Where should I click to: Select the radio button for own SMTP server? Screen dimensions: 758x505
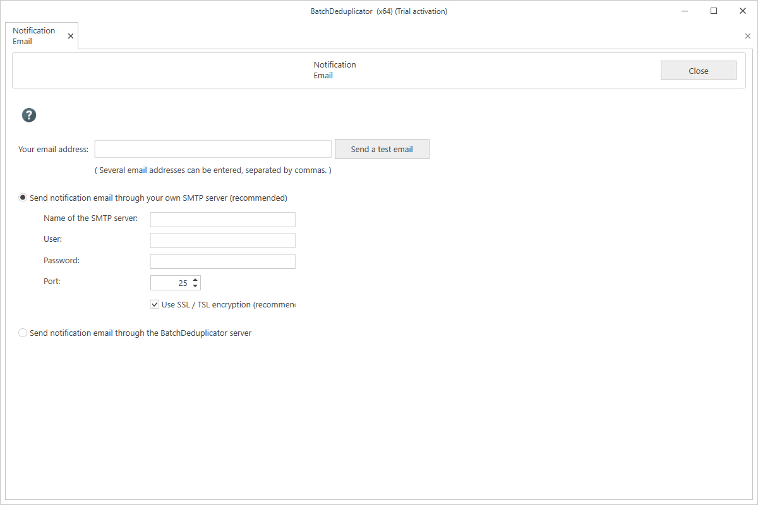(23, 197)
